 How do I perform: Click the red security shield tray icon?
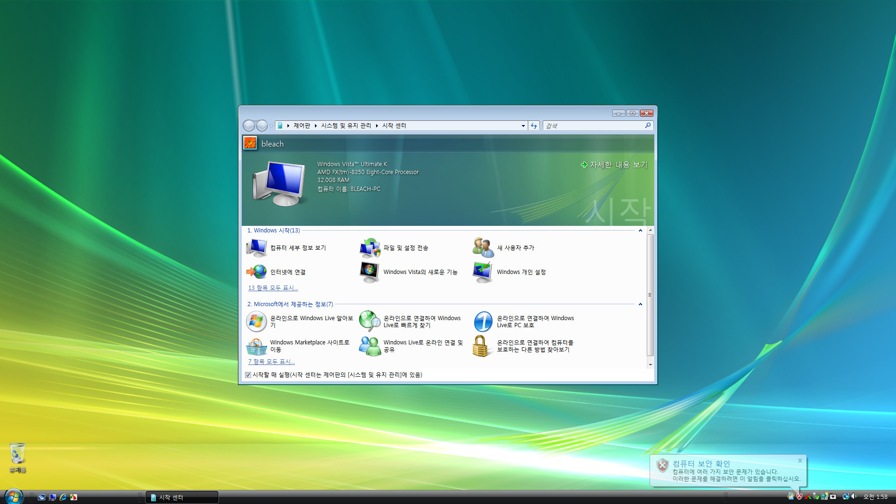[x=799, y=497]
